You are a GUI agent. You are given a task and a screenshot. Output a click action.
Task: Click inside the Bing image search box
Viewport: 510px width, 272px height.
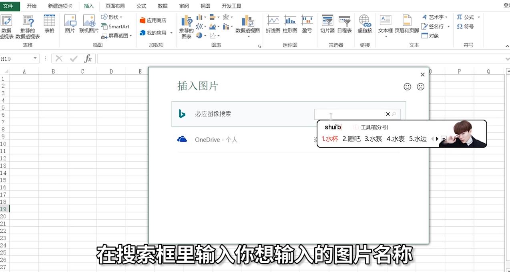[x=352, y=114]
